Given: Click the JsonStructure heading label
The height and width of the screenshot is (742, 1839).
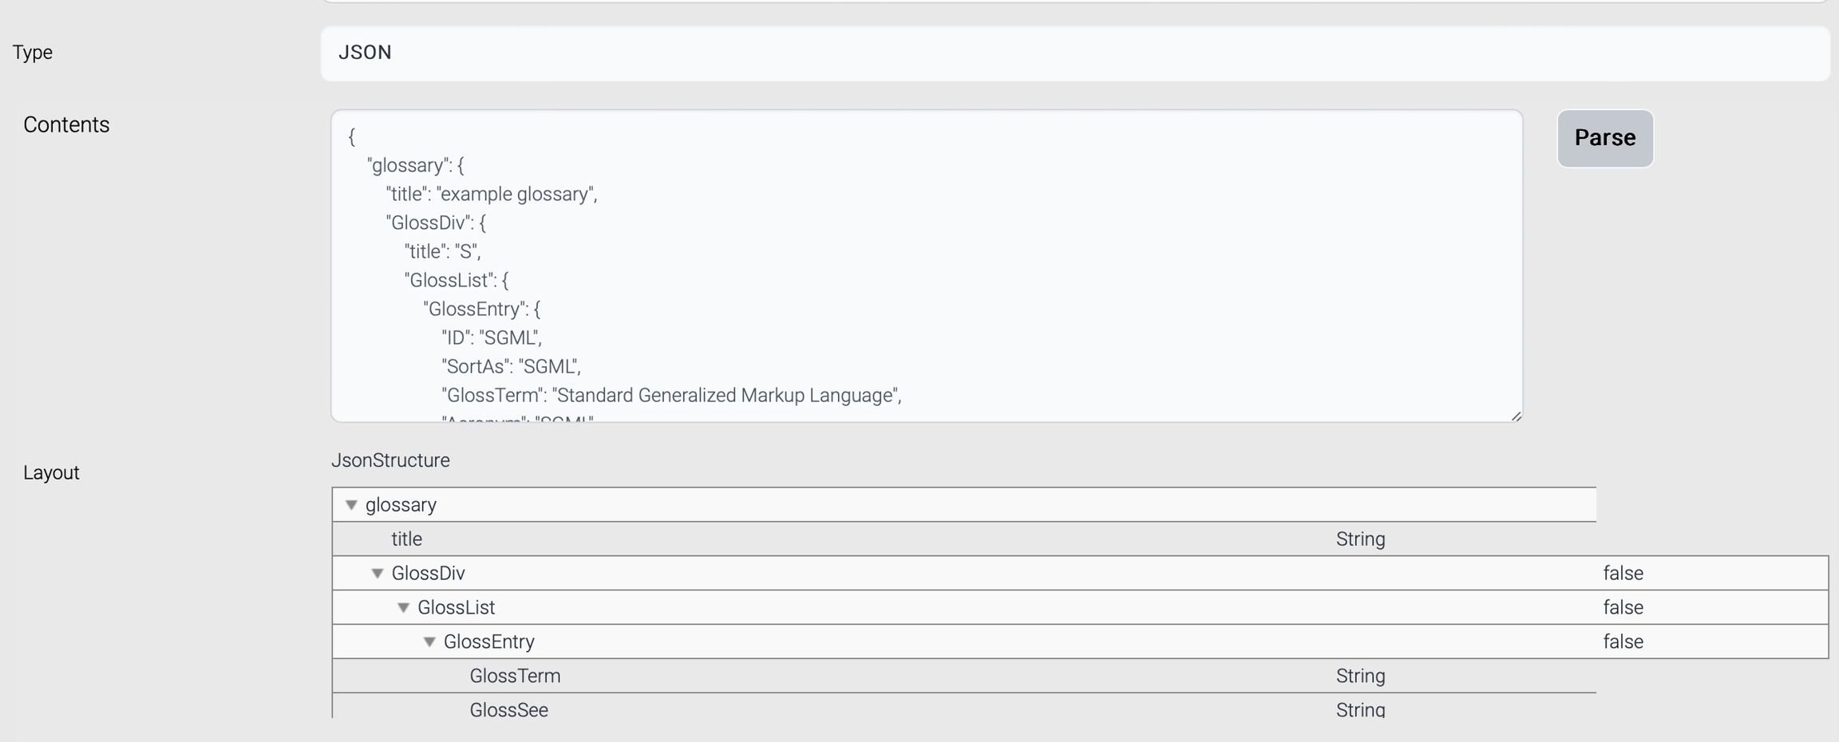Looking at the screenshot, I should [x=390, y=460].
